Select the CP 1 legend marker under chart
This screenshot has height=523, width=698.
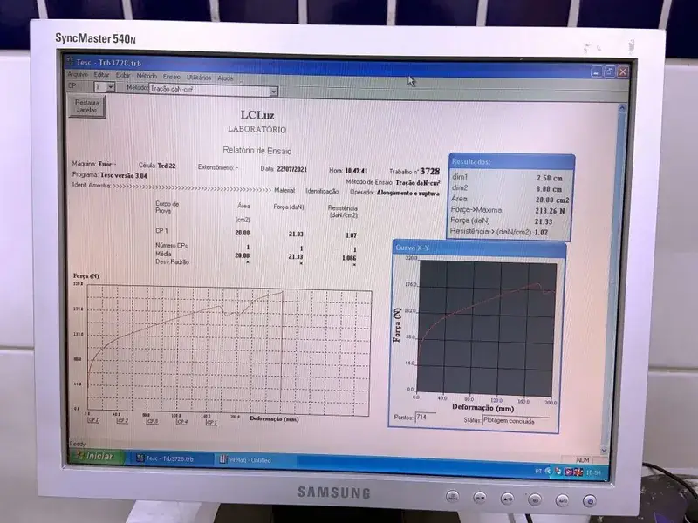(x=93, y=421)
